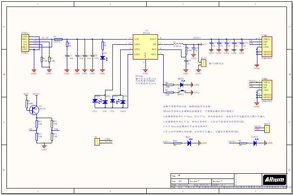
Task: Select capacitor C6 symbol
Action: (77, 56)
